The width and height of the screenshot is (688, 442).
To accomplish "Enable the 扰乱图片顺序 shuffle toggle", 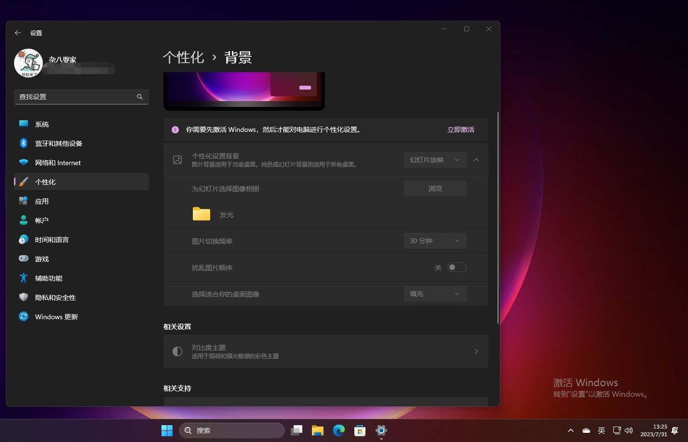I will [456, 267].
